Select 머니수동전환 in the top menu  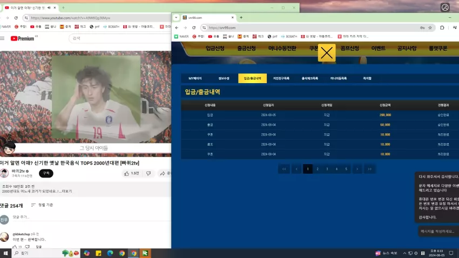[x=282, y=48]
